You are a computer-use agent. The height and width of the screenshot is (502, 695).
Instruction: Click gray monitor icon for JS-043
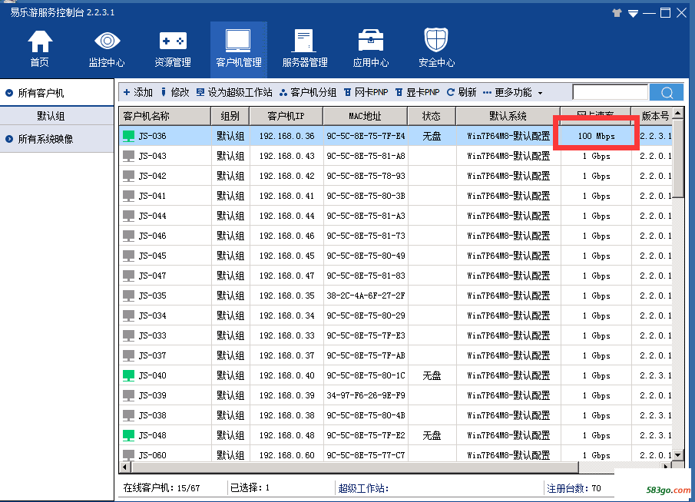tap(128, 156)
